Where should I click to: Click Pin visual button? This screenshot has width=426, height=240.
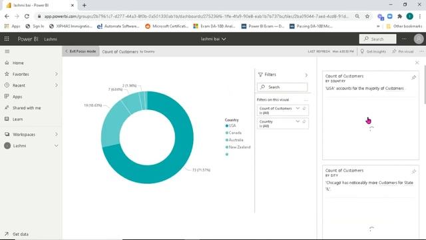point(403,51)
